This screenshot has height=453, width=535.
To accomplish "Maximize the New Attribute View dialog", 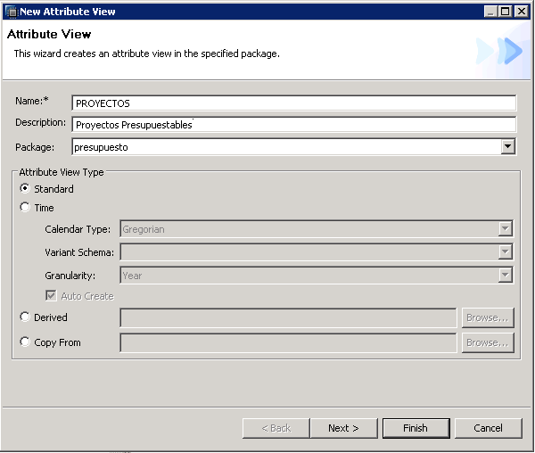I will 506,12.
